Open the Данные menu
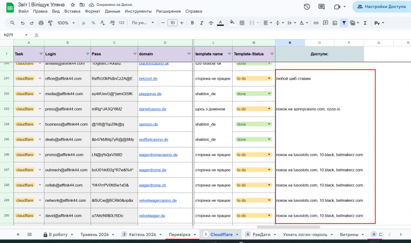 pyautogui.click(x=112, y=11)
